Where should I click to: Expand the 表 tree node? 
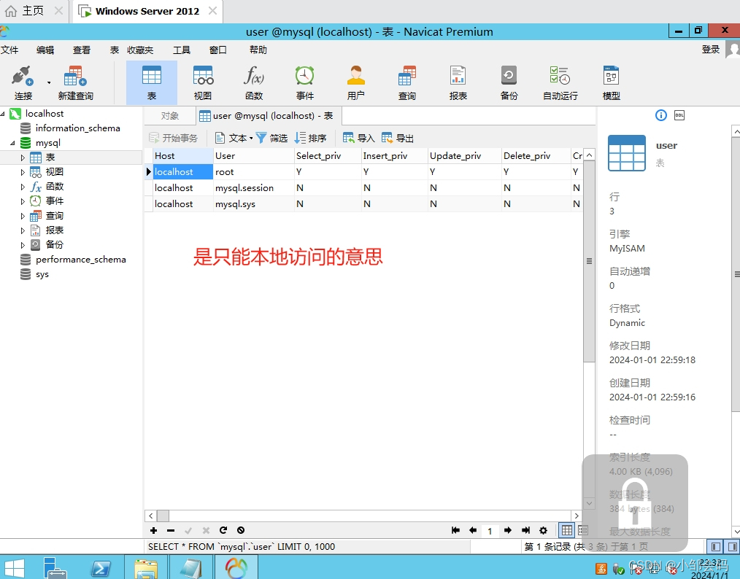tap(23, 158)
